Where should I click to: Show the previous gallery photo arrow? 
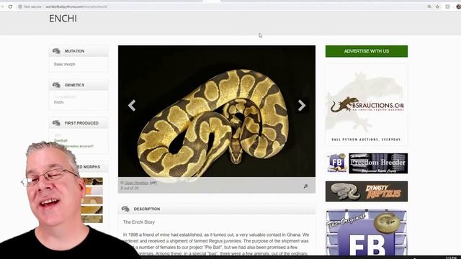(132, 106)
